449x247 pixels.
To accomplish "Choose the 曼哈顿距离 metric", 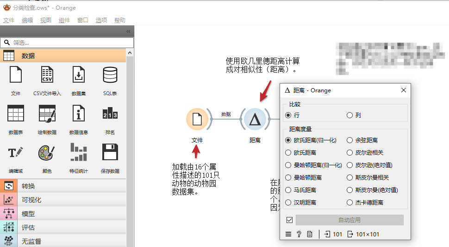I will 304,178.
